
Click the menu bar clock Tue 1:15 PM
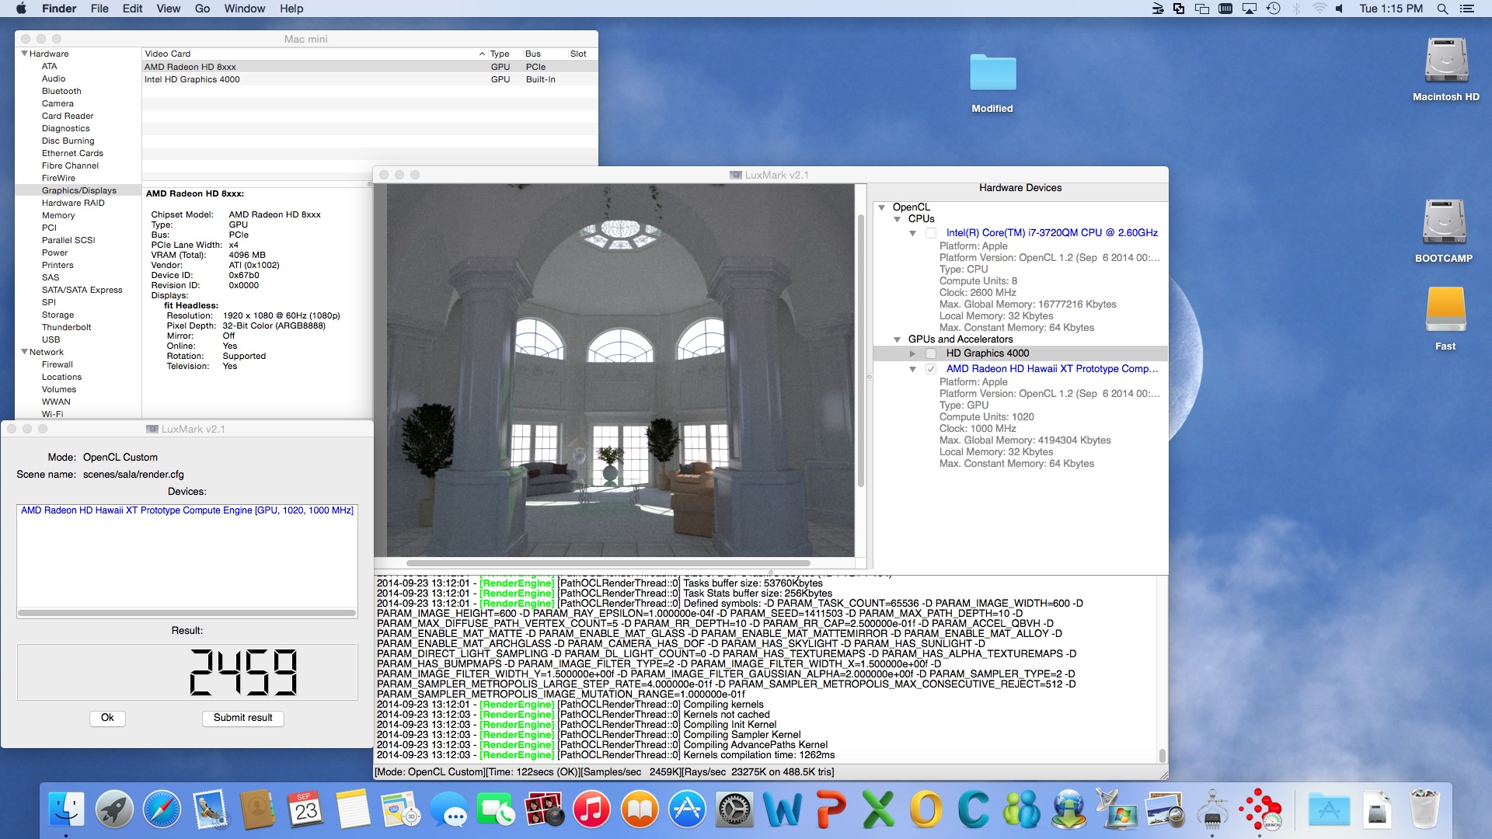coord(1391,9)
